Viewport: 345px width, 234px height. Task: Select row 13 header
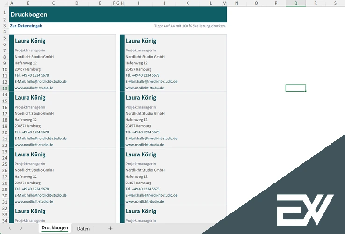tap(4, 88)
